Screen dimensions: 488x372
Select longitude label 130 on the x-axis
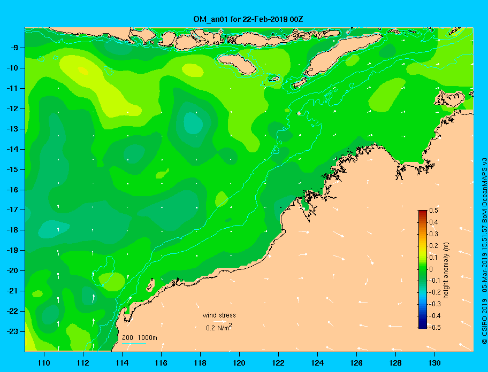click(434, 363)
